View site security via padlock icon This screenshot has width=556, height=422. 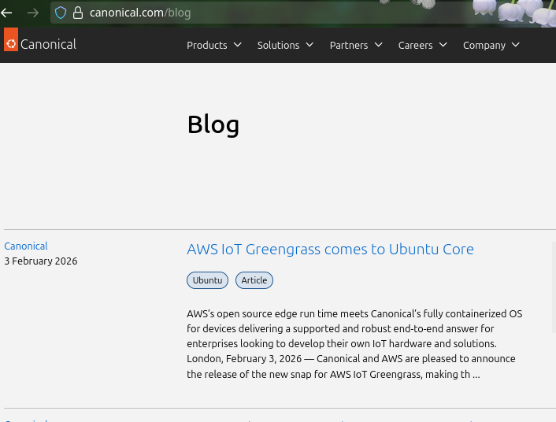(x=78, y=13)
